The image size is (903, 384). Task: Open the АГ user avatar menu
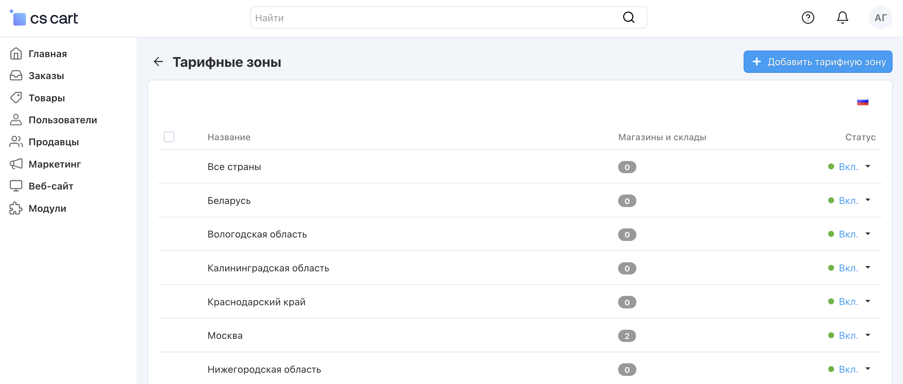(x=880, y=18)
